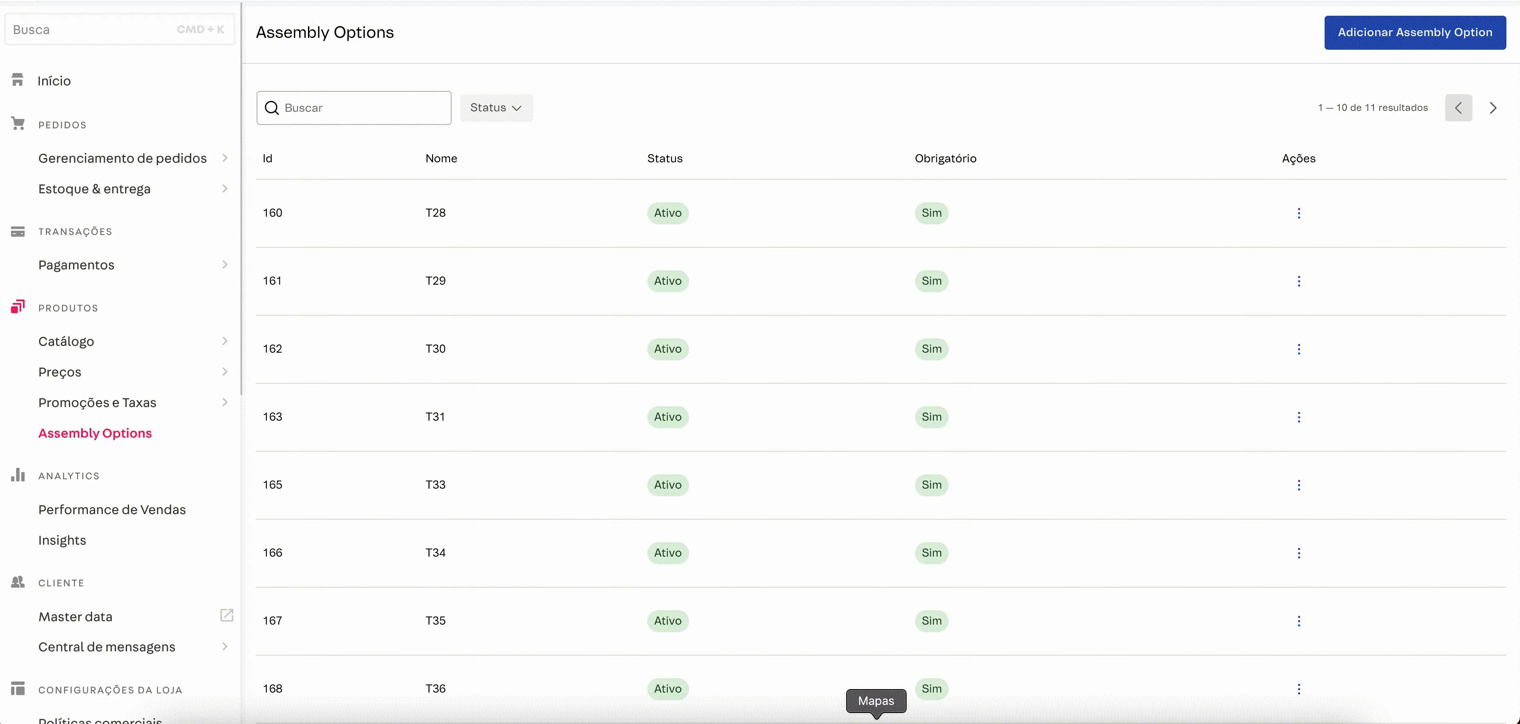Select Assembly Options in the sidebar

pos(95,433)
